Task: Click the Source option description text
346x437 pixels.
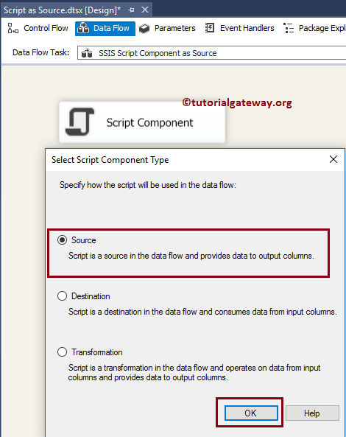Action: click(x=191, y=256)
